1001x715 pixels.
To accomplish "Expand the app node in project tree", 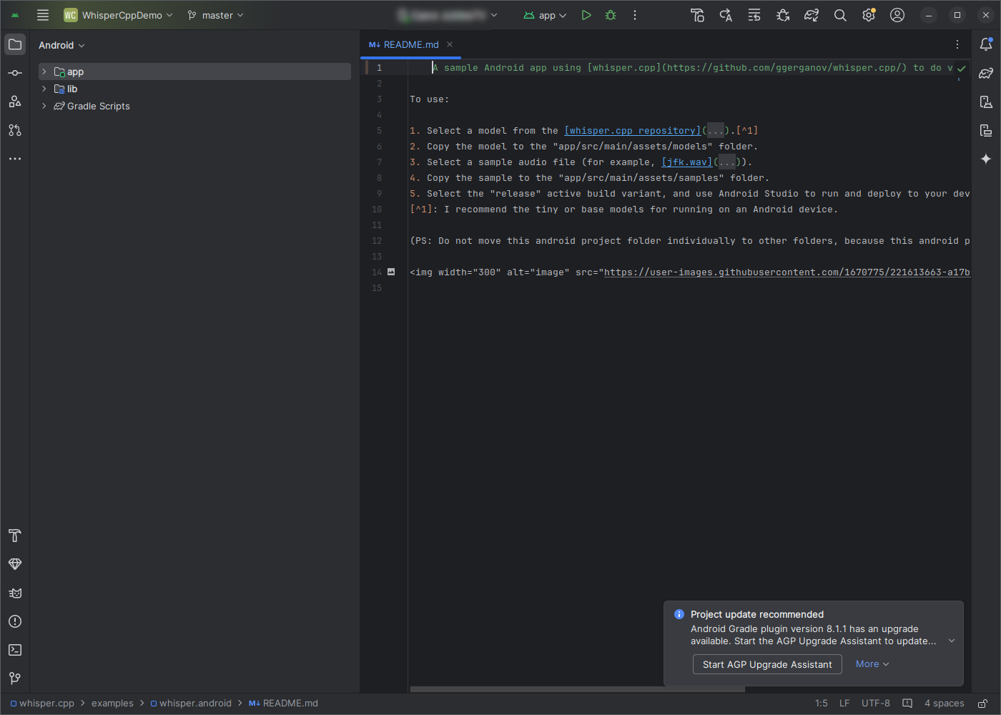I will 44,71.
